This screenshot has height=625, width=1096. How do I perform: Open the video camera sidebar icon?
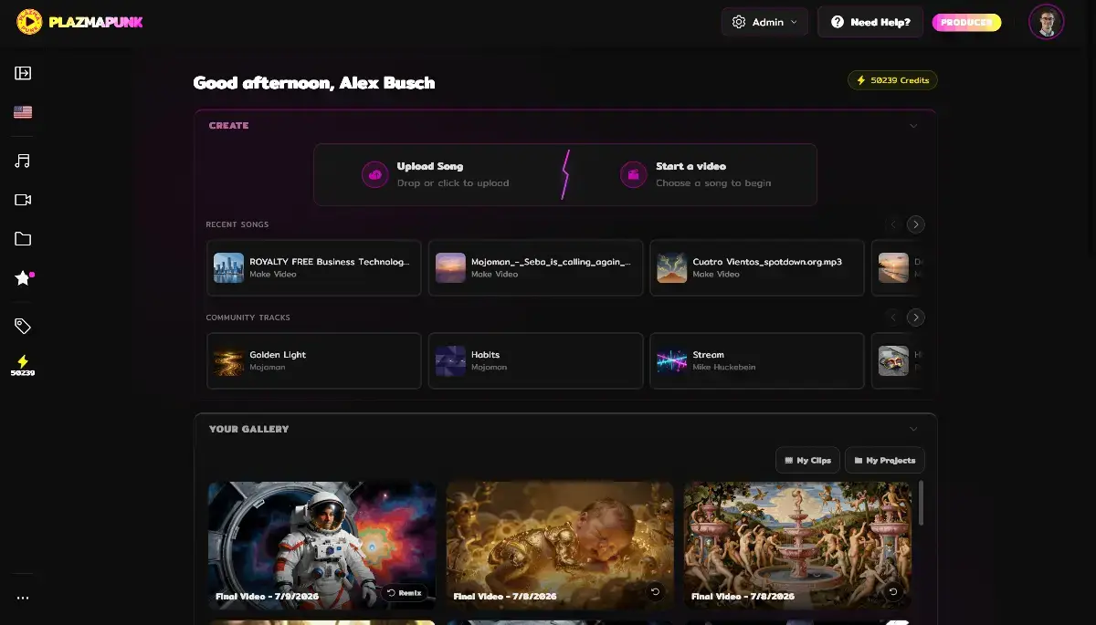(x=23, y=200)
